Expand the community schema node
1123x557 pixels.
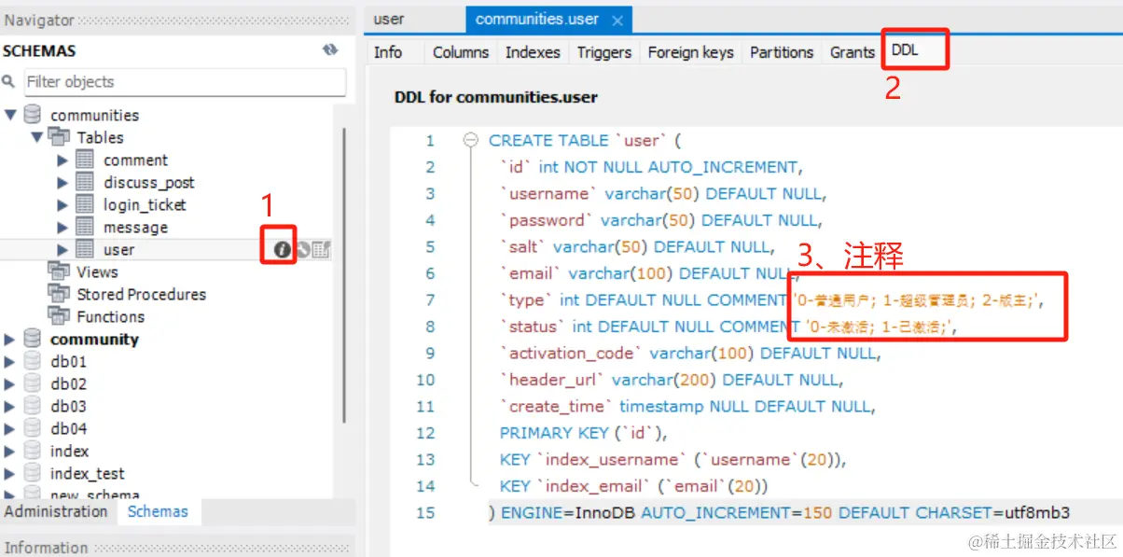click(10, 339)
